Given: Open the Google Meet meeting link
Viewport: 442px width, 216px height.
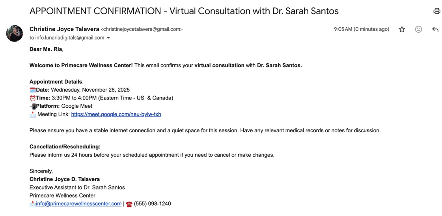Looking at the screenshot, I should (x=116, y=114).
